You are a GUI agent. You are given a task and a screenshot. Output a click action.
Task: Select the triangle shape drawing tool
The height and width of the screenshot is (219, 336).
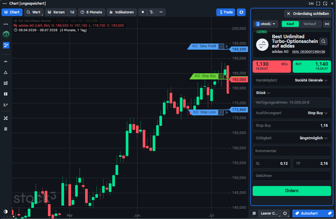[6, 72]
